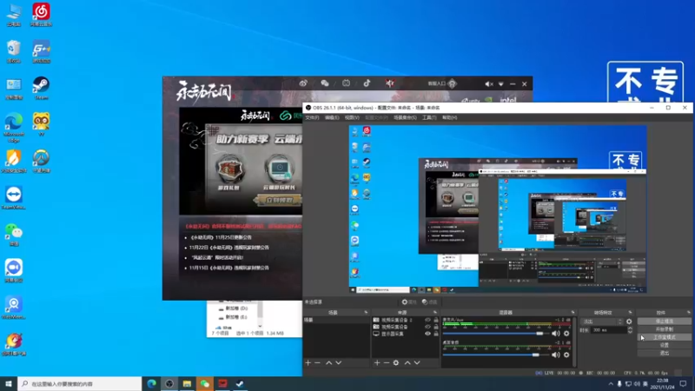Image resolution: width=695 pixels, height=391 pixels.
Task: Click the Studio Mode button in Controls
Action: click(x=664, y=337)
